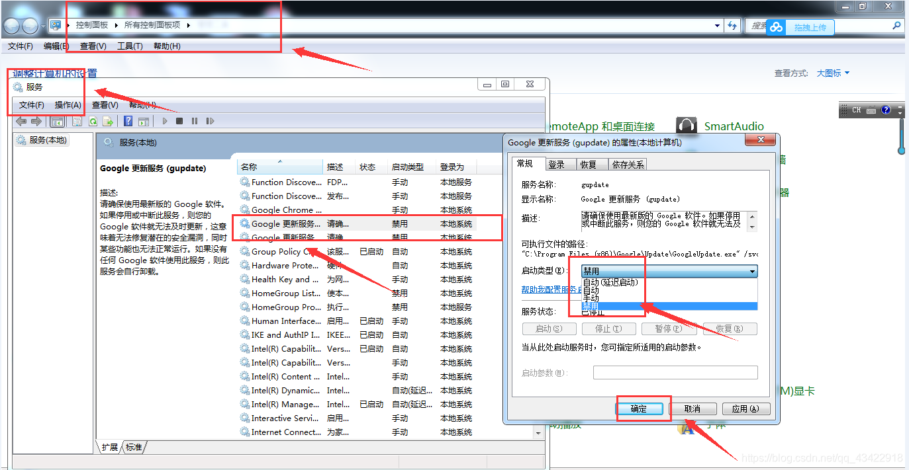The width and height of the screenshot is (909, 470).
Task: Click the Pause Service toolbar icon
Action: pos(195,122)
